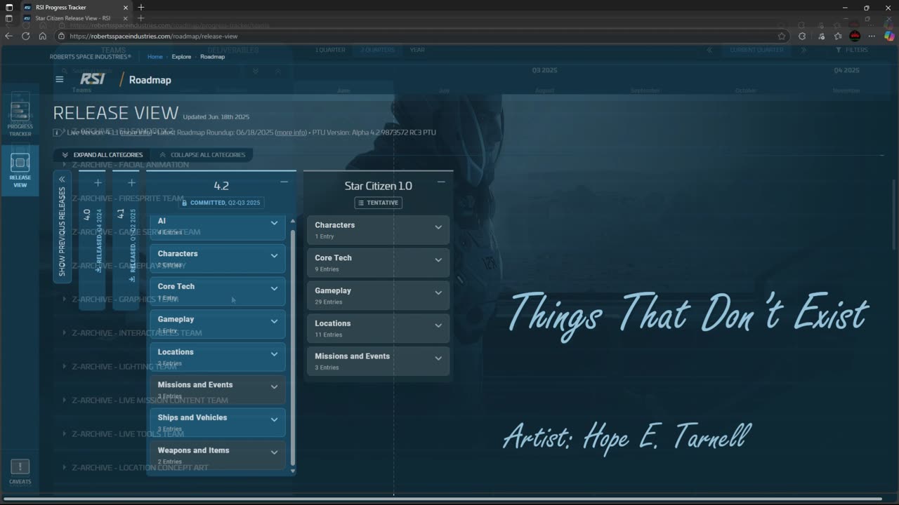
Task: Reload the page with the refresh icon
Action: [x=26, y=36]
